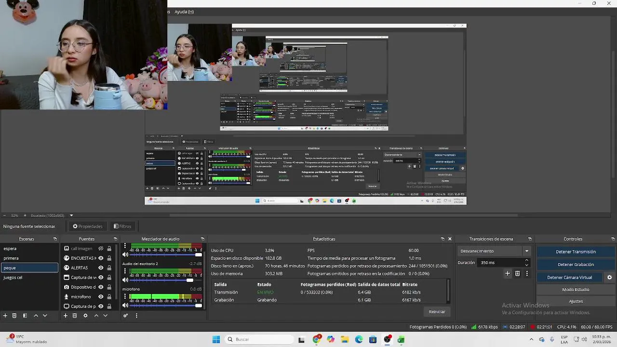Unlock the ALERTAS source lock
Image resolution: width=617 pixels, height=347 pixels.
(x=109, y=268)
